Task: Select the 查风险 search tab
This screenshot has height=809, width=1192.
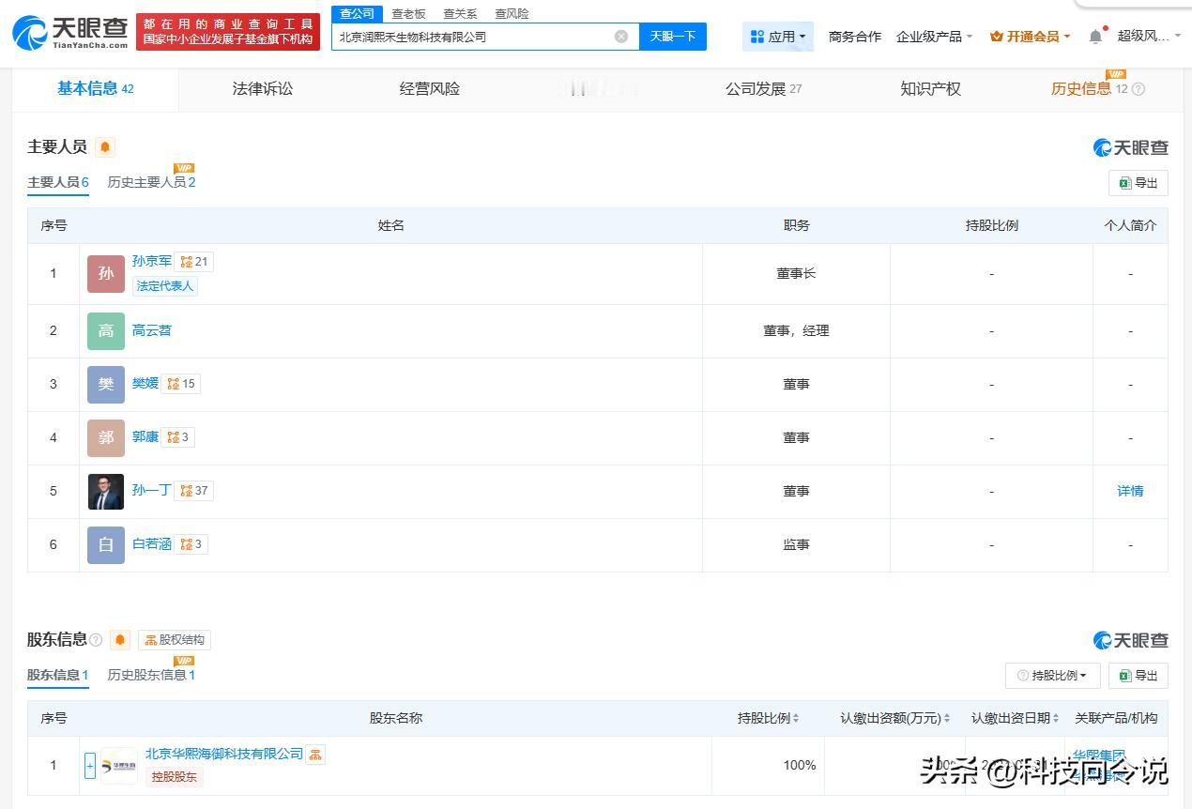Action: click(x=512, y=14)
